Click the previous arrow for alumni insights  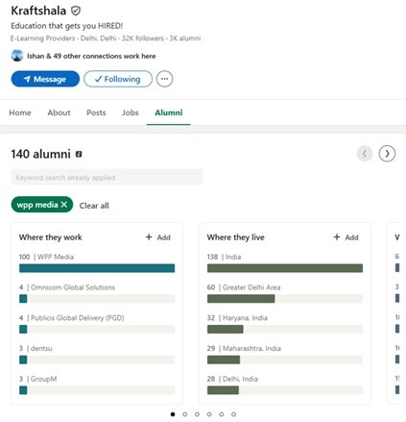pos(365,154)
